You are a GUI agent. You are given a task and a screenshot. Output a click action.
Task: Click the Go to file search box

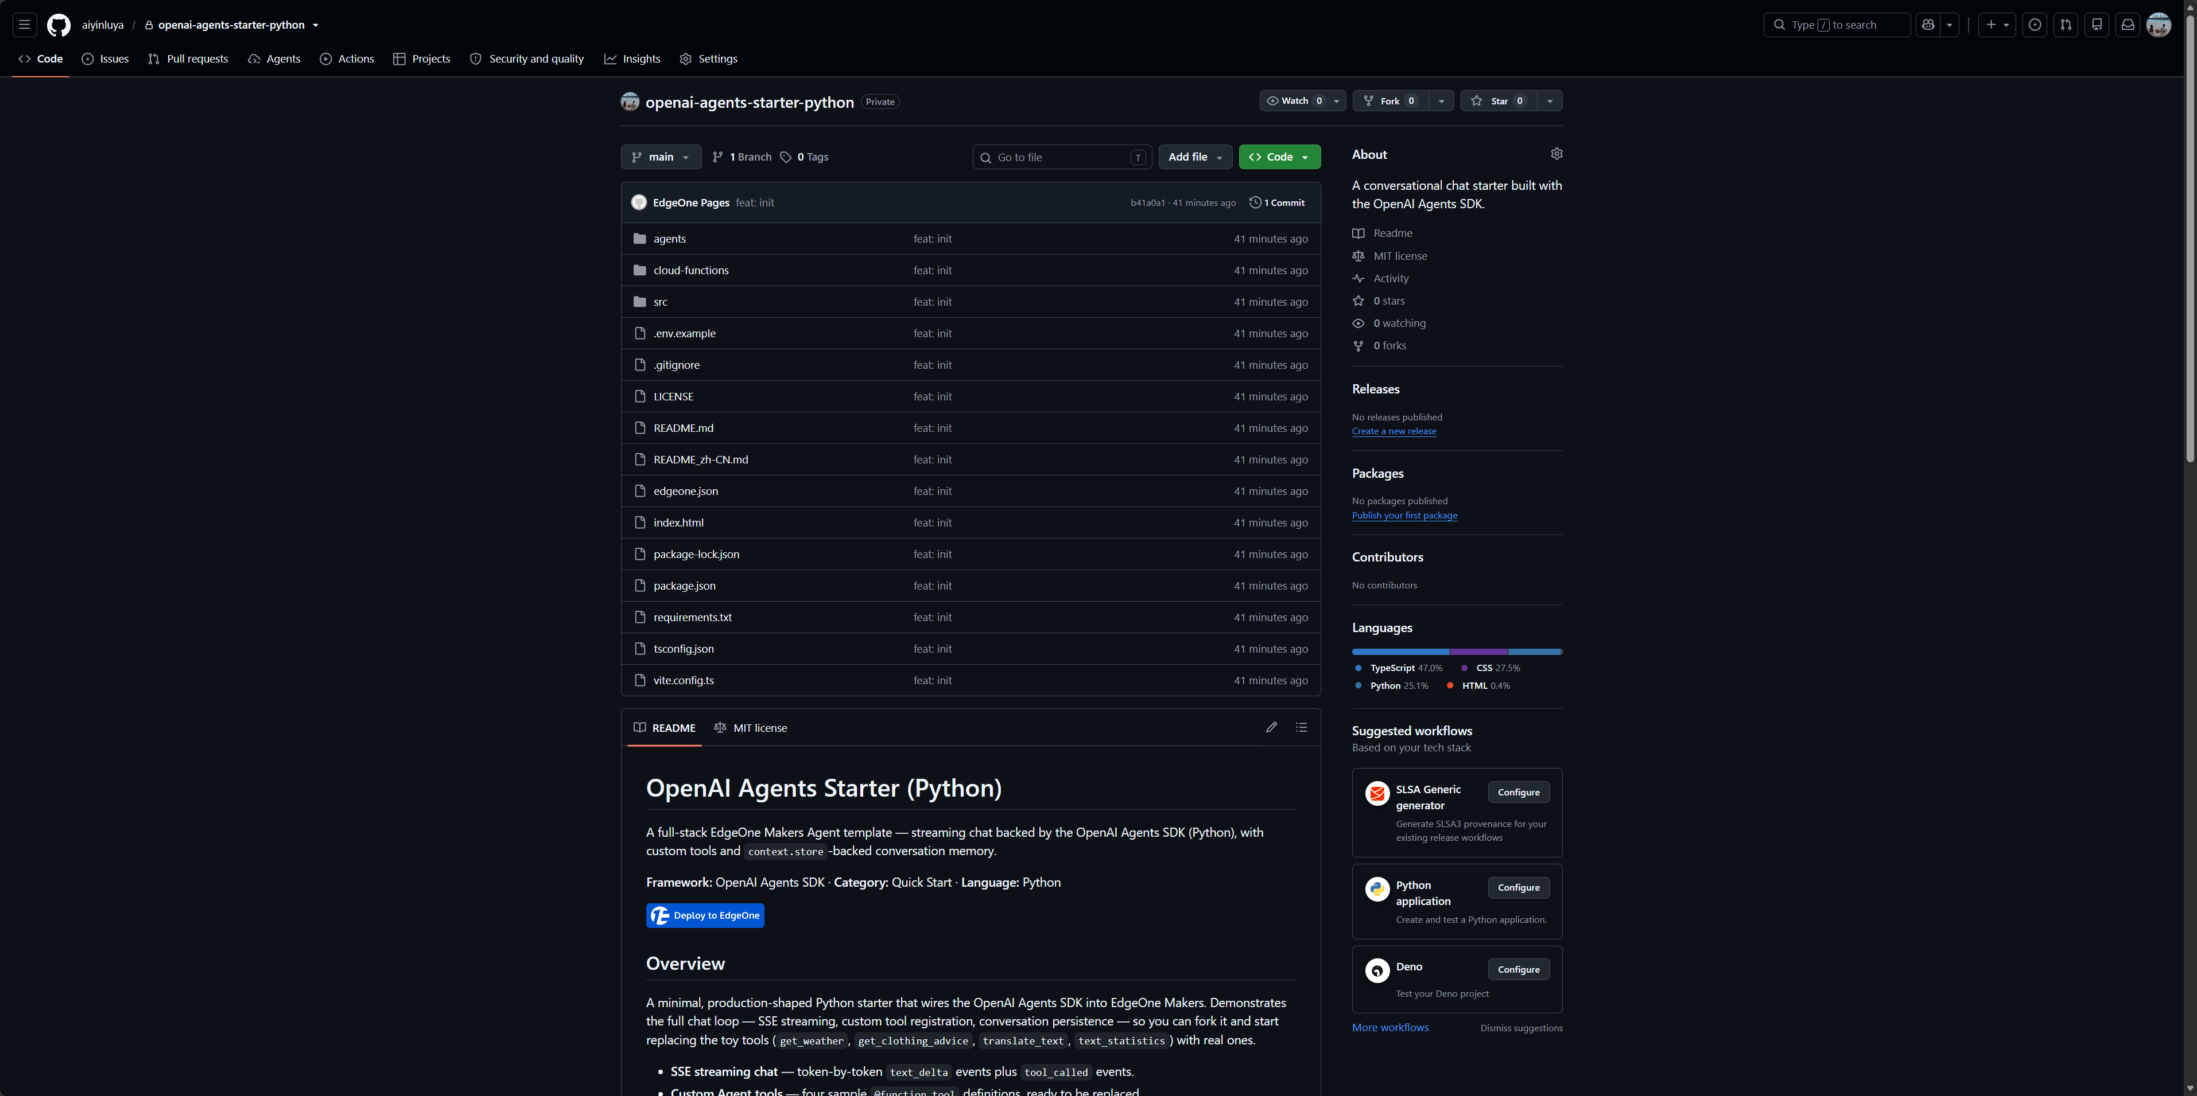click(1062, 157)
